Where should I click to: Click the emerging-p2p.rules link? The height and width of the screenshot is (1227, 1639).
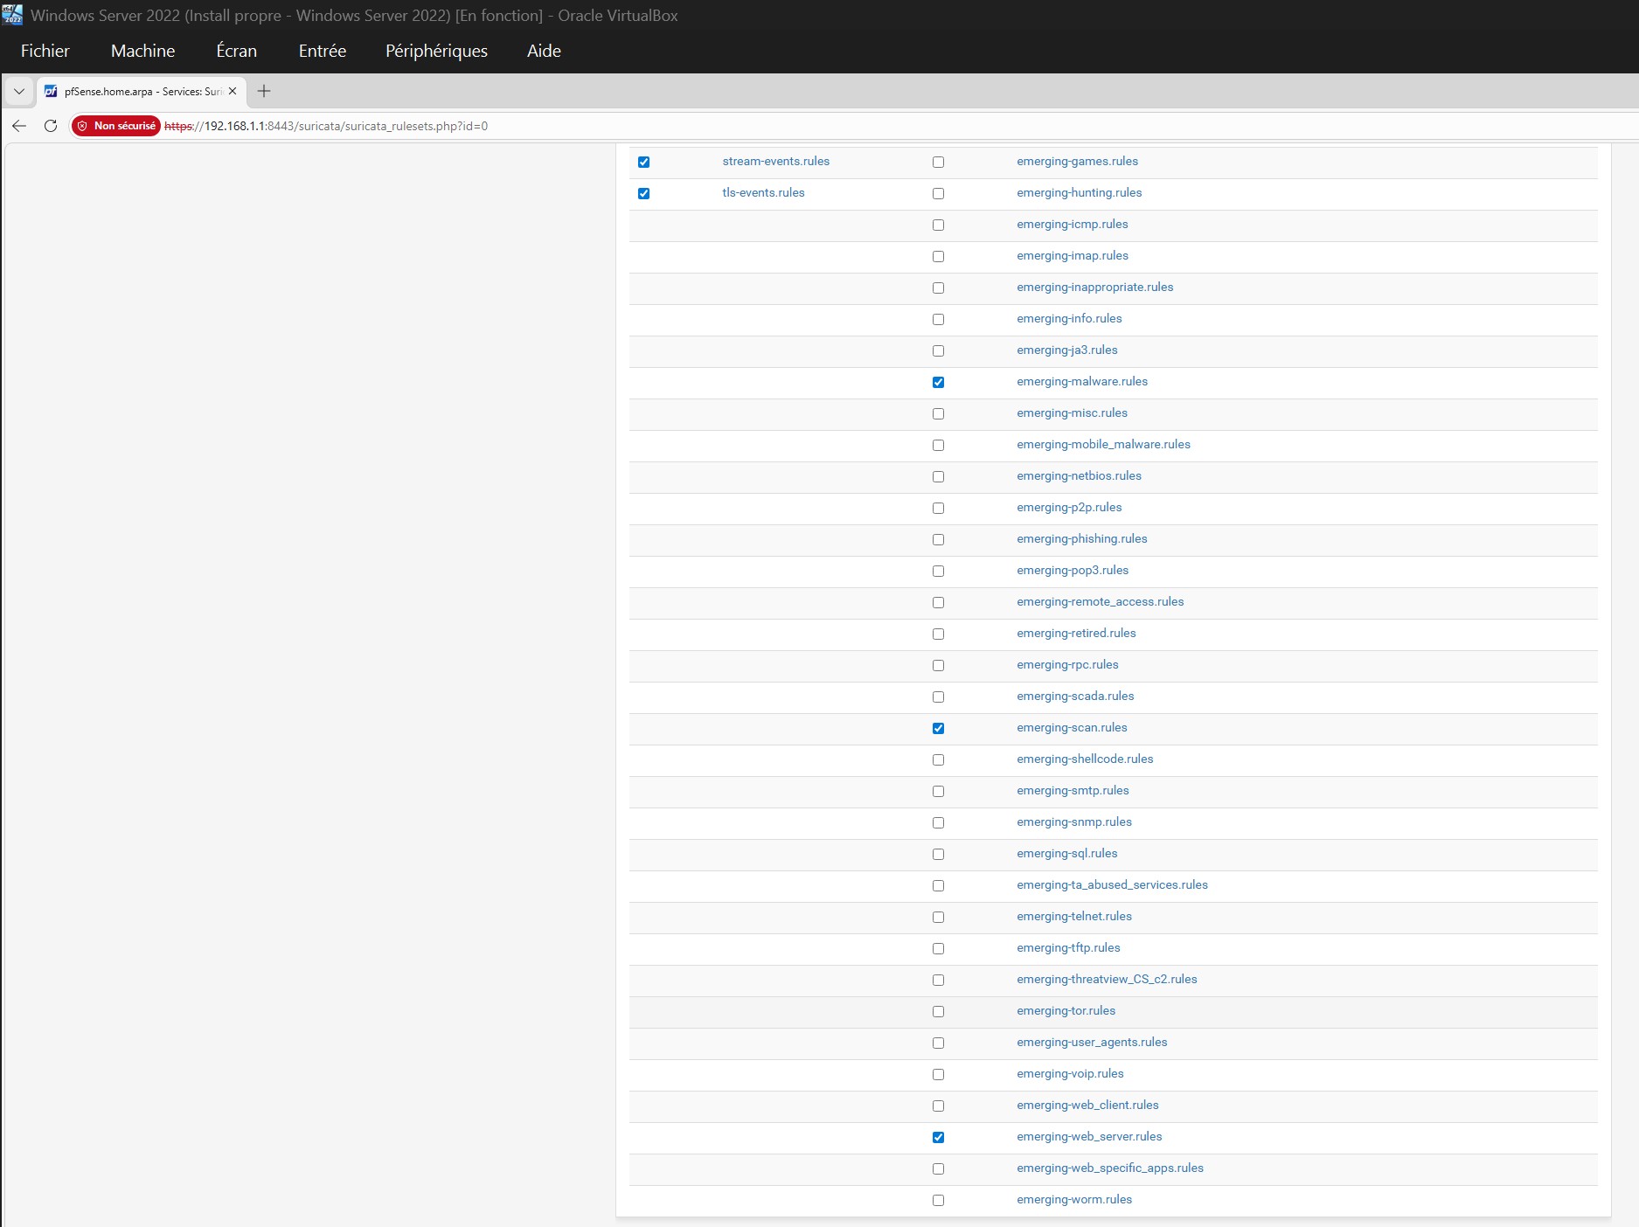point(1069,507)
